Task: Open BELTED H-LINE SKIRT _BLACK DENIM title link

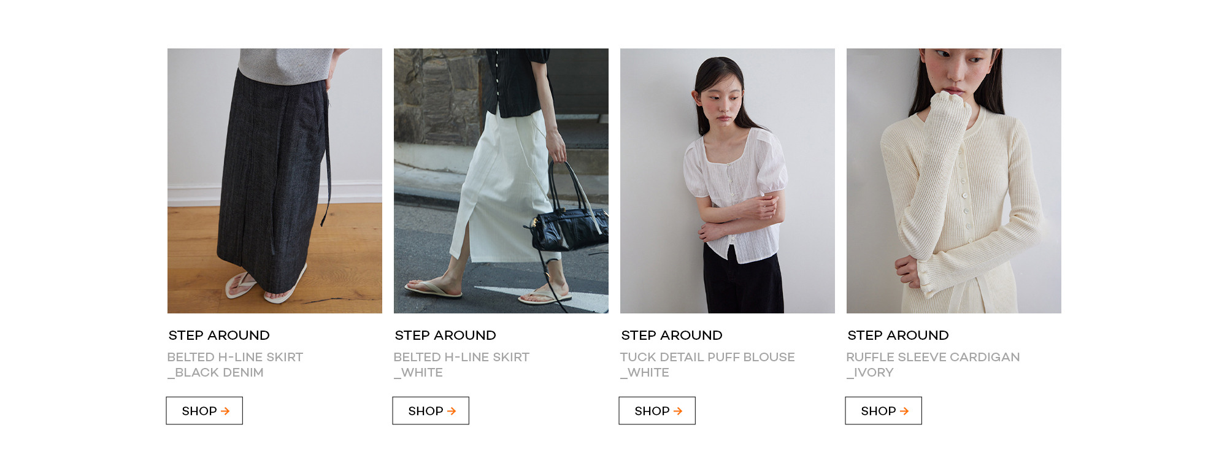Action: 235,364
